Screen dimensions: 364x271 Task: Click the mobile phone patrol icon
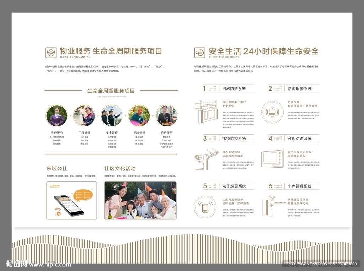(205, 207)
